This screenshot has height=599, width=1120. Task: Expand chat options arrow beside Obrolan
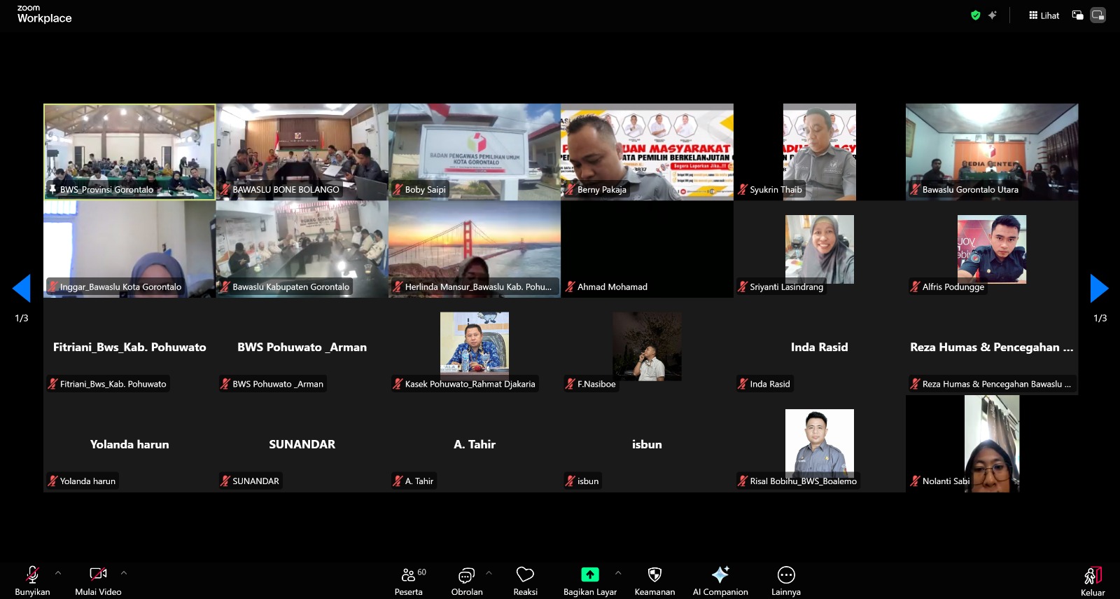coord(489,573)
